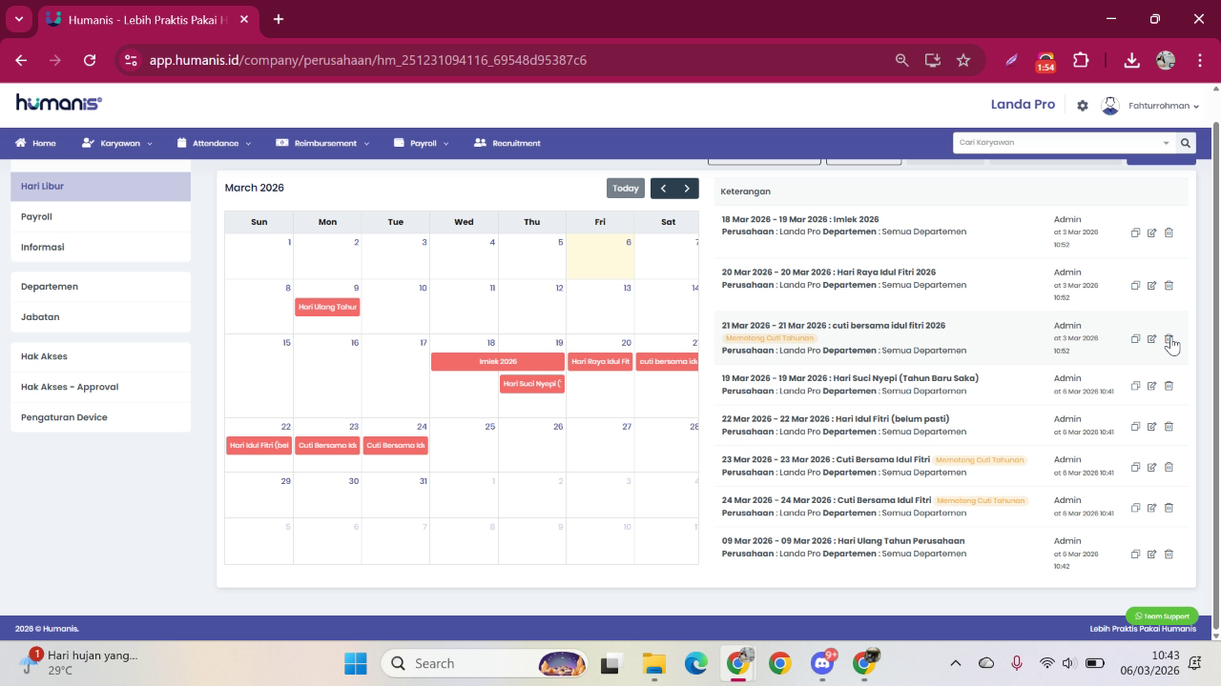The image size is (1221, 686).
Task: Edit the 21 Mar cuti bersama idul fitri entry
Action: click(x=1151, y=338)
